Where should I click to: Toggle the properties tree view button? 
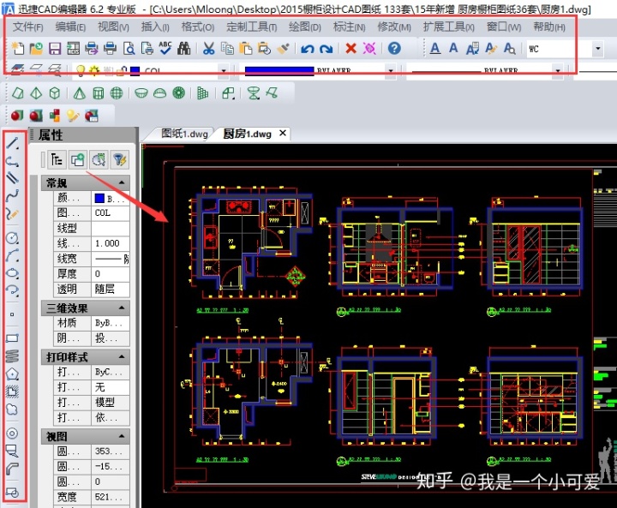(x=57, y=159)
